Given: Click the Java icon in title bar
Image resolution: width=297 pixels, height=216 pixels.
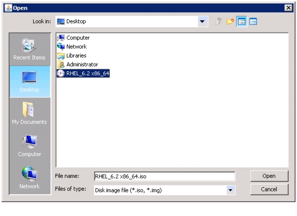Looking at the screenshot, I should point(8,8).
